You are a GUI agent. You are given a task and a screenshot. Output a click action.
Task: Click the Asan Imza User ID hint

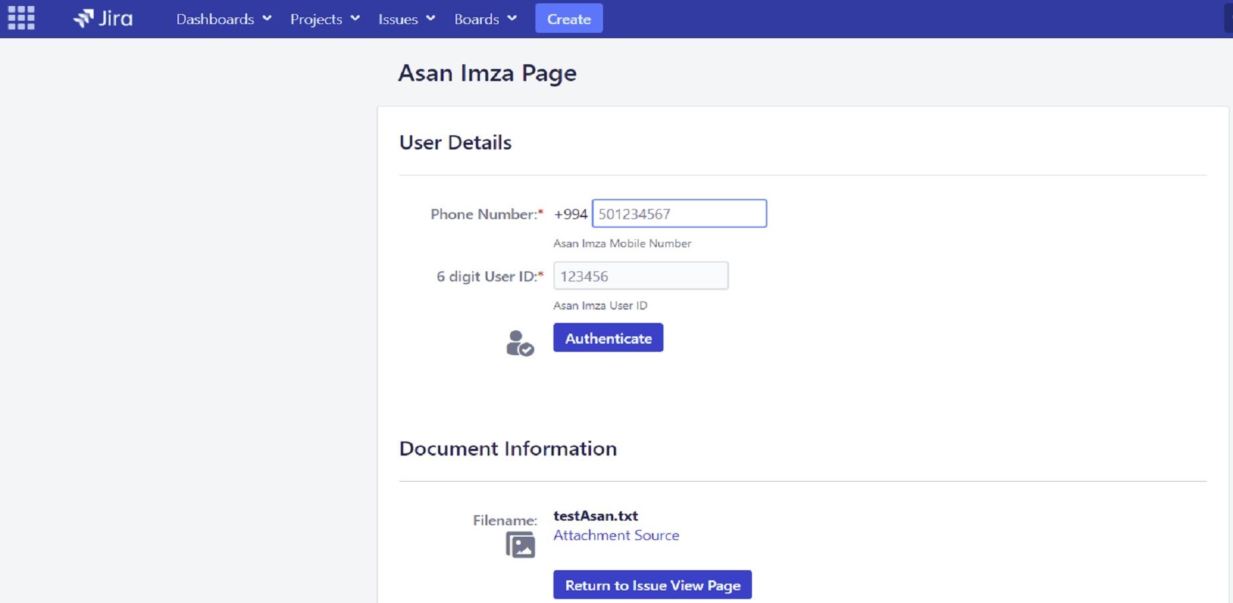(x=600, y=306)
